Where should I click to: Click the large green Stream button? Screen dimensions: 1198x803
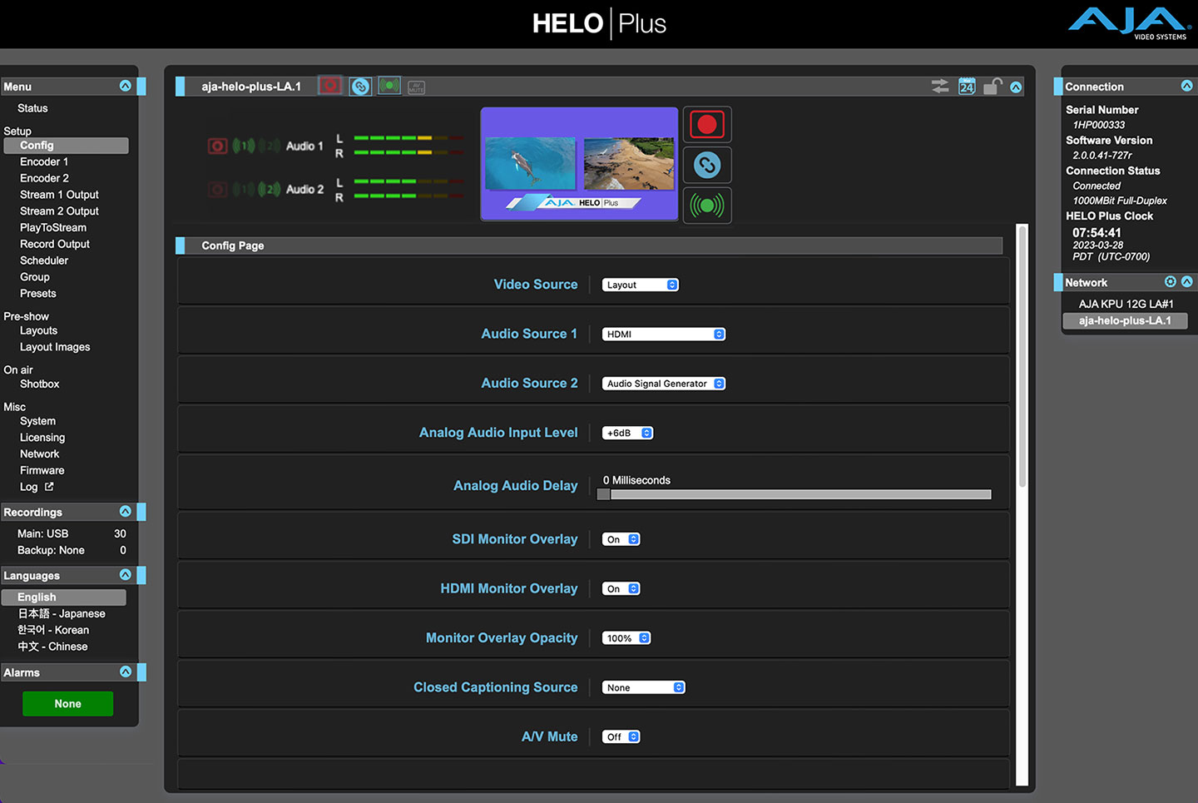707,205
